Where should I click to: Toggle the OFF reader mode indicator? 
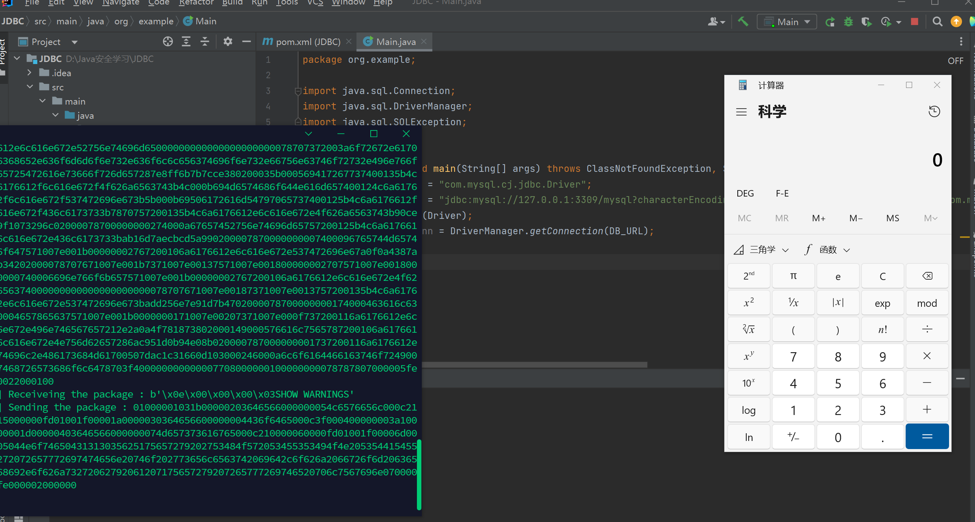(x=955, y=61)
